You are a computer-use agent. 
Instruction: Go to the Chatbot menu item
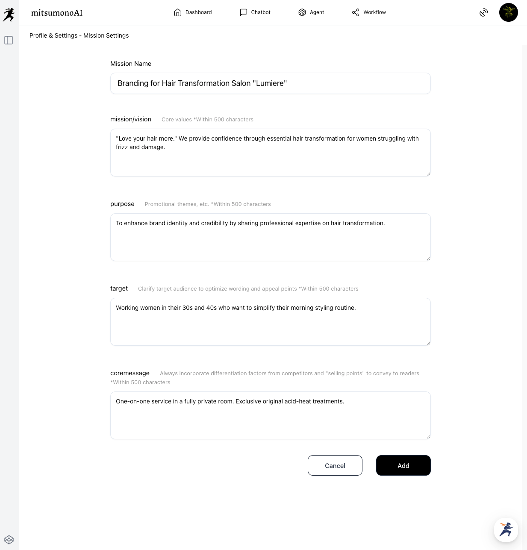click(x=261, y=12)
